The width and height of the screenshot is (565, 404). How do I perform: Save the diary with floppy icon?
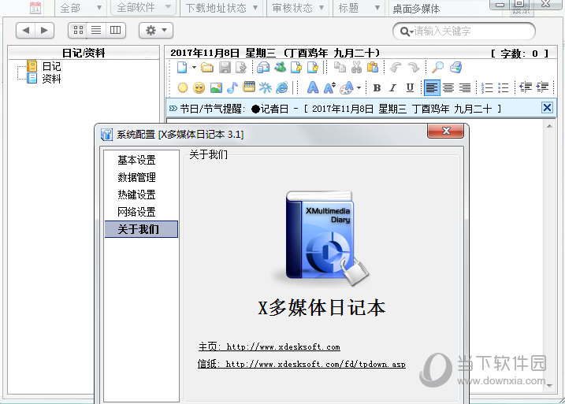click(x=225, y=68)
